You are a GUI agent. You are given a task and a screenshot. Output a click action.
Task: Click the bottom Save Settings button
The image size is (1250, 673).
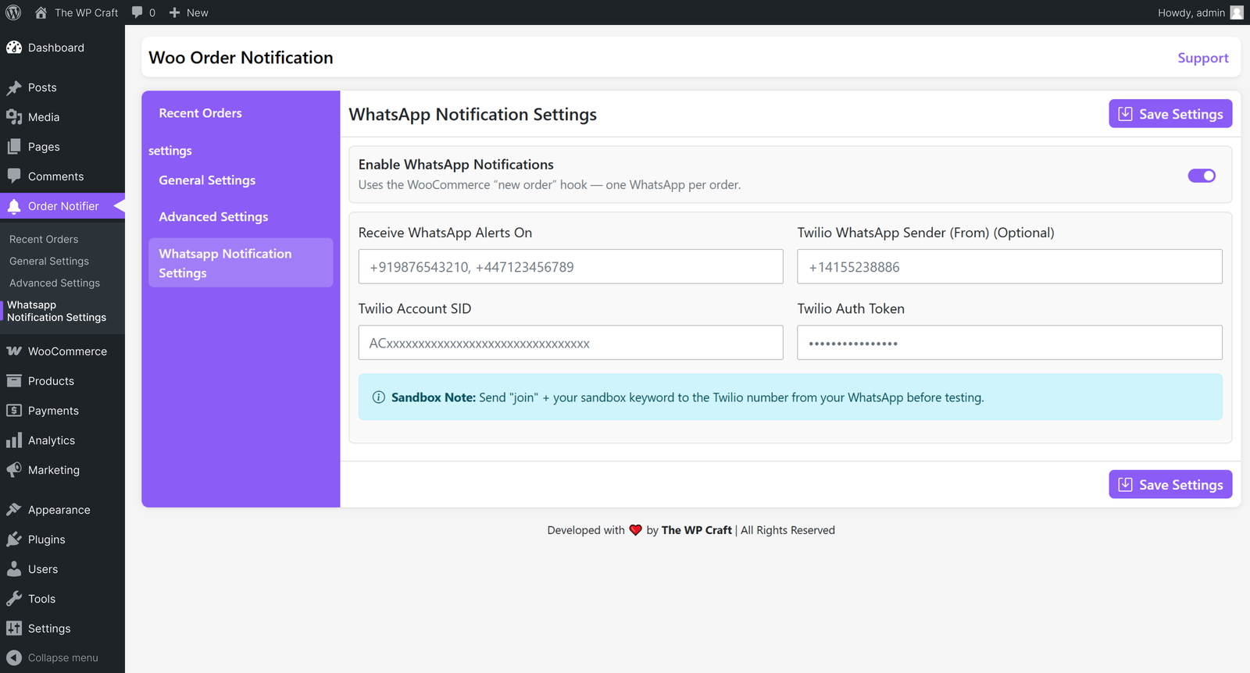(1170, 484)
